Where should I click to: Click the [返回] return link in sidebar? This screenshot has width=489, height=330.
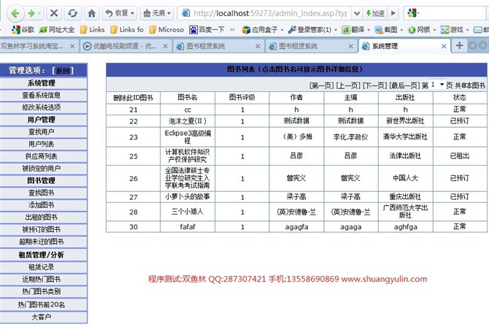tap(63, 71)
